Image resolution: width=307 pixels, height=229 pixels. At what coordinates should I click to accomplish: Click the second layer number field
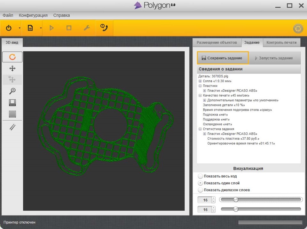coord(205,209)
